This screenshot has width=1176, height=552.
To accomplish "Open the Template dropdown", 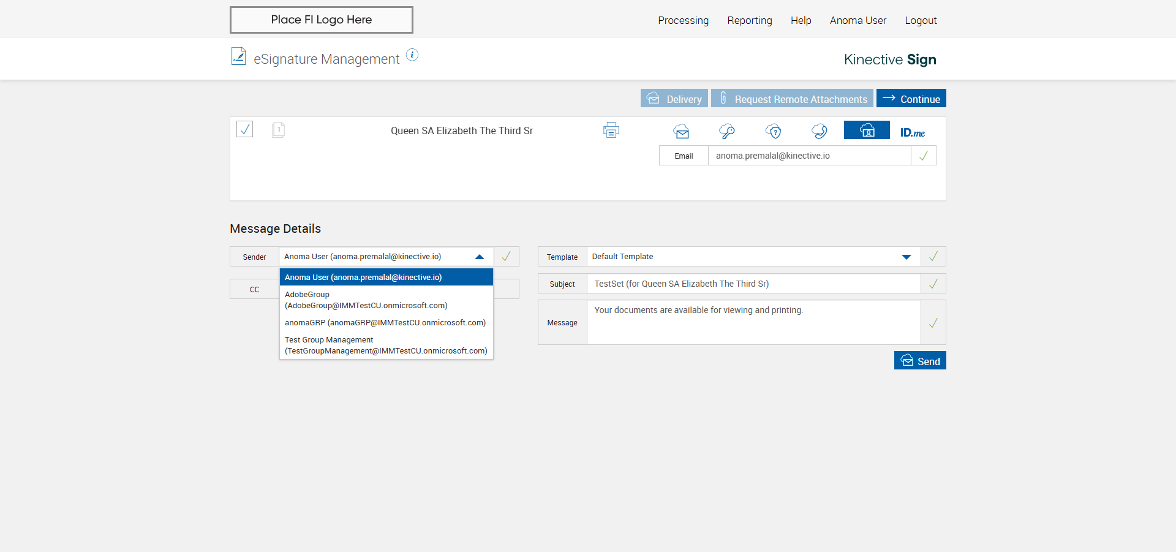I will (x=906, y=257).
